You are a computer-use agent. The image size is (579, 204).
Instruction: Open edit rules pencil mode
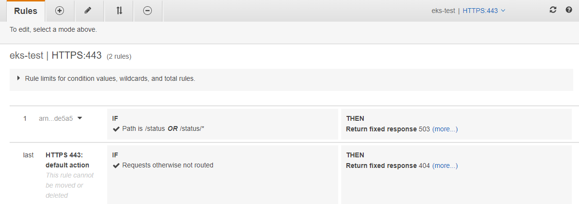(x=87, y=11)
